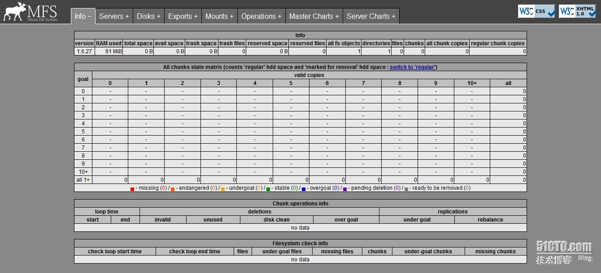Click the "trash files" column header
This screenshot has height=273, width=601.
coord(232,43)
